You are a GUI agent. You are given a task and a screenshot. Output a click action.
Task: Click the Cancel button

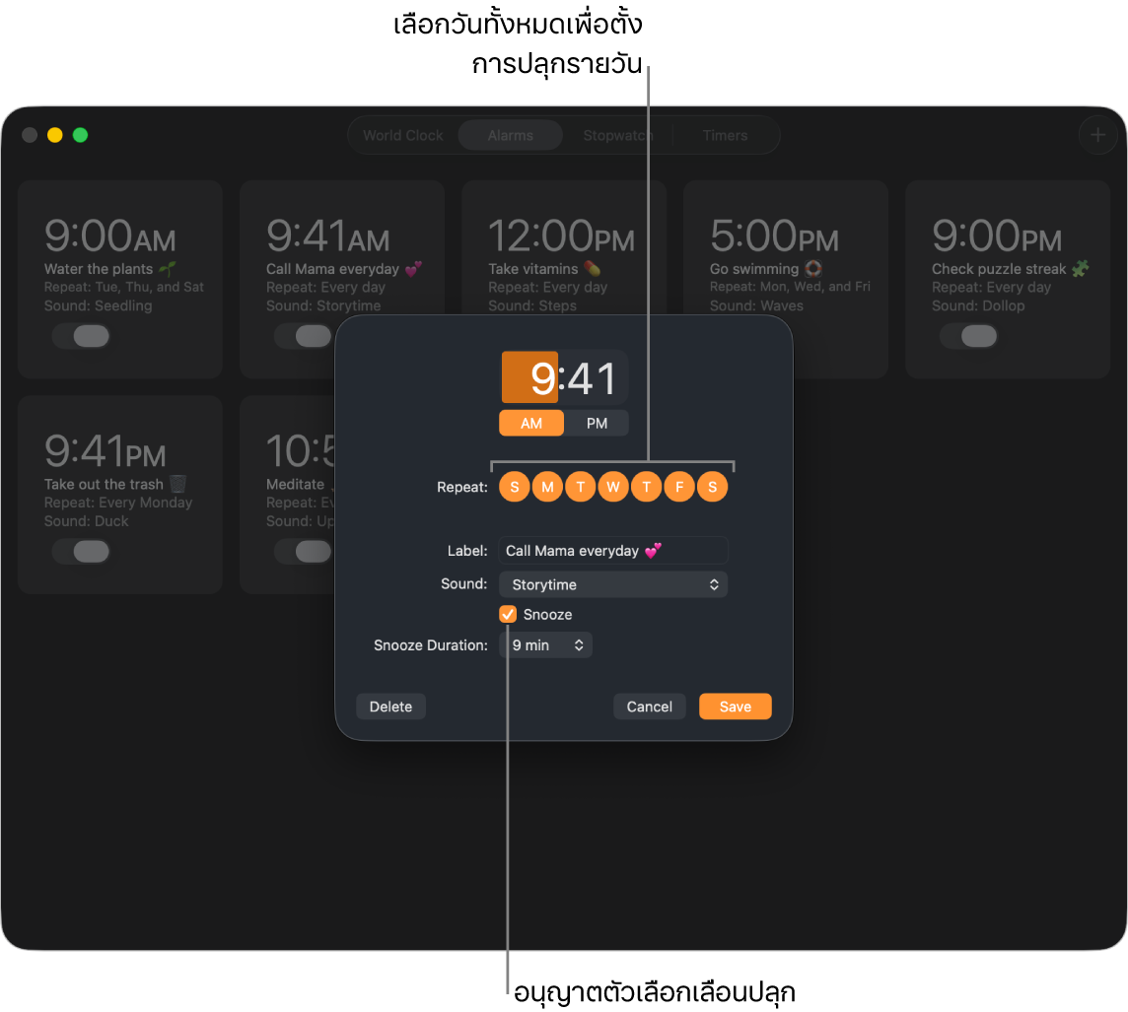650,707
